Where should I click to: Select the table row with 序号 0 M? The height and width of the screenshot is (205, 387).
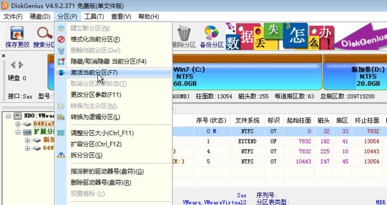[x=279, y=131]
